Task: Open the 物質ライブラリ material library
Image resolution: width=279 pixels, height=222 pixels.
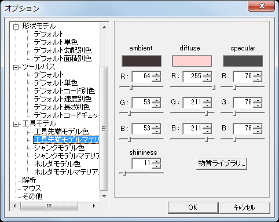Action: click(222, 163)
